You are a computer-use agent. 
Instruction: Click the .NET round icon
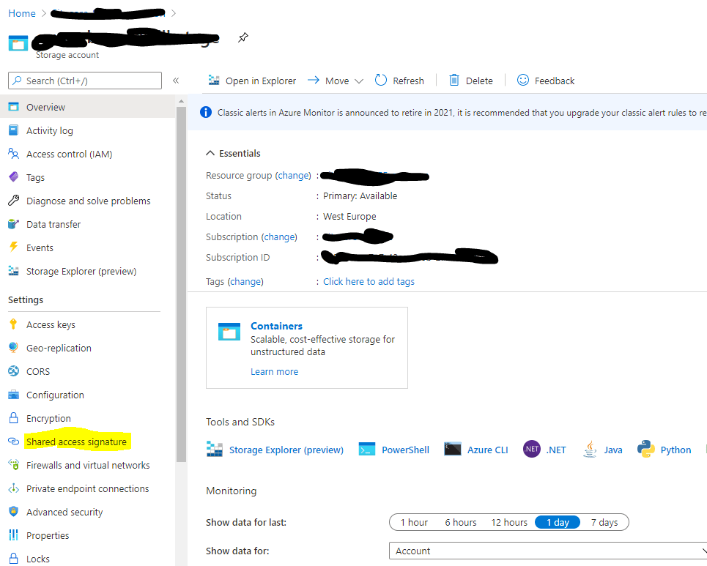click(x=532, y=450)
